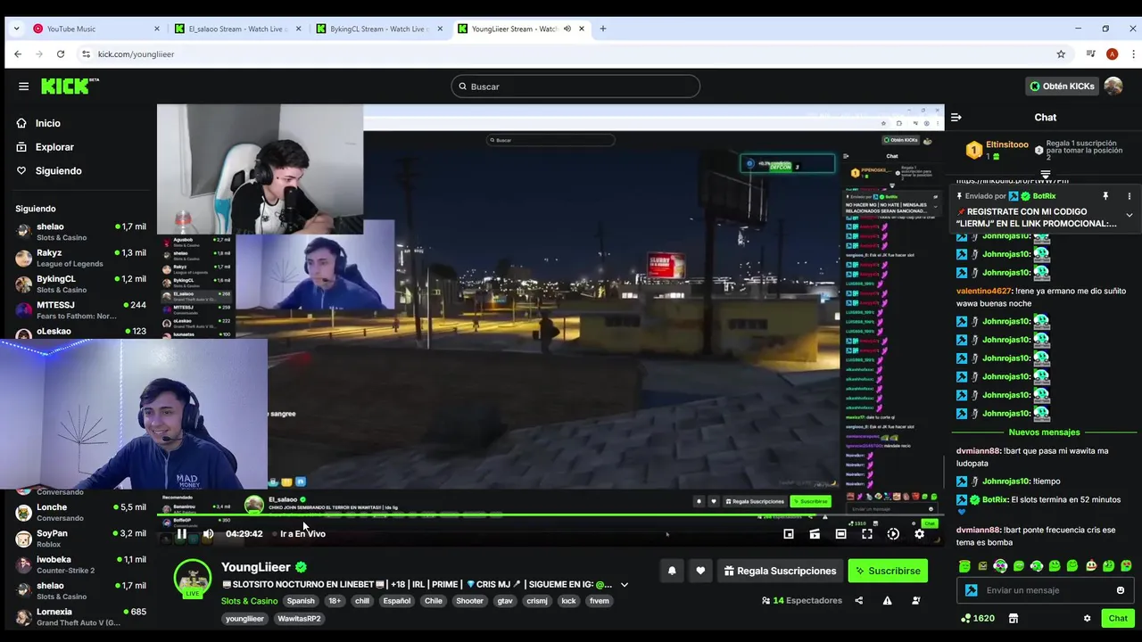Open the chat shop icon

coord(1014,618)
